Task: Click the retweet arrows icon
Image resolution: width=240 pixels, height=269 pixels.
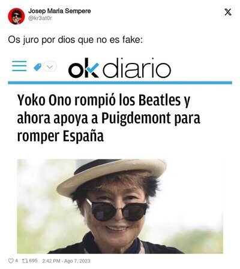Action: pyautogui.click(x=25, y=261)
